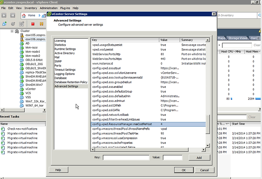Click the Key column header
This screenshot has width=262, height=179.
point(125,40)
